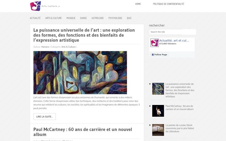
Task: Open Actualité, art et cul... Facebook page link
Action: pos(174,40)
